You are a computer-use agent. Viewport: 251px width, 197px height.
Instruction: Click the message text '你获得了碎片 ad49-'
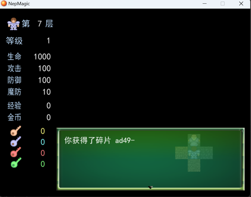(x=99, y=140)
